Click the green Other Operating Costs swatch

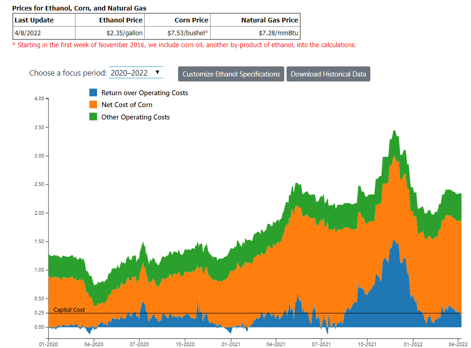[93, 117]
